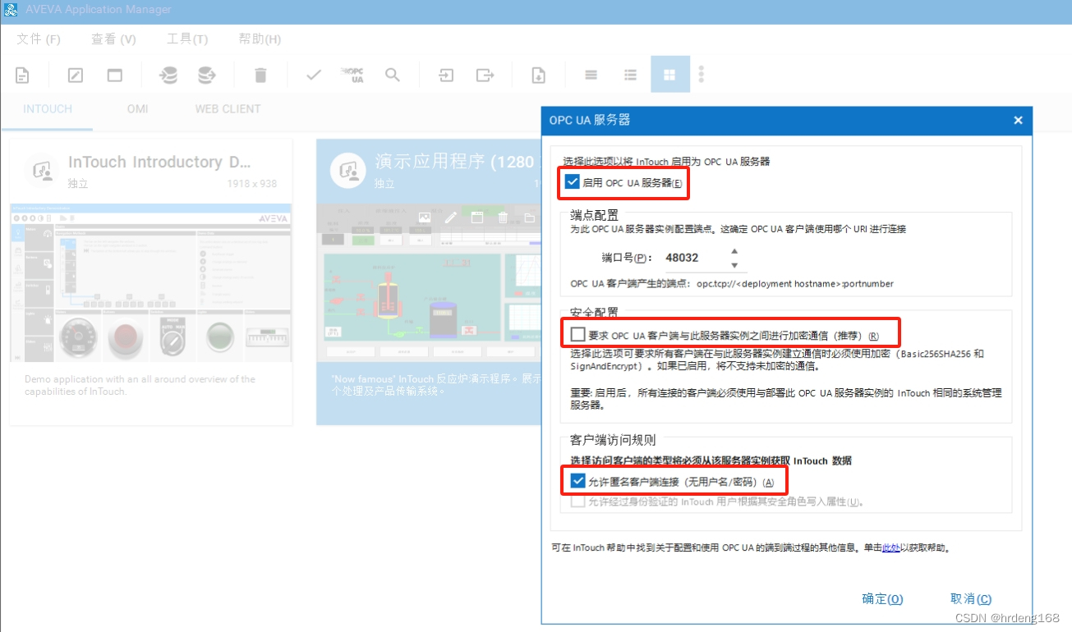Switch to the OMI tab

[137, 108]
